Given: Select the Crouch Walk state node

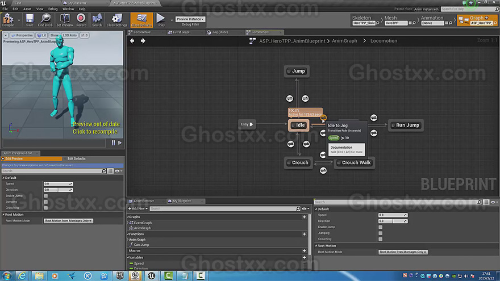Looking at the screenshot, I should point(355,162).
